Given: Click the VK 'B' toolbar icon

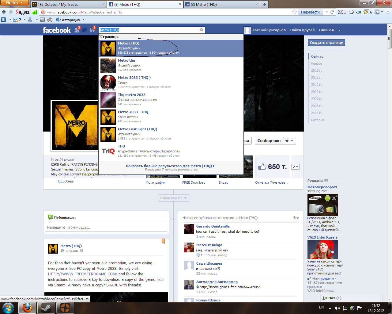Looking at the screenshot, I should 3,20.
